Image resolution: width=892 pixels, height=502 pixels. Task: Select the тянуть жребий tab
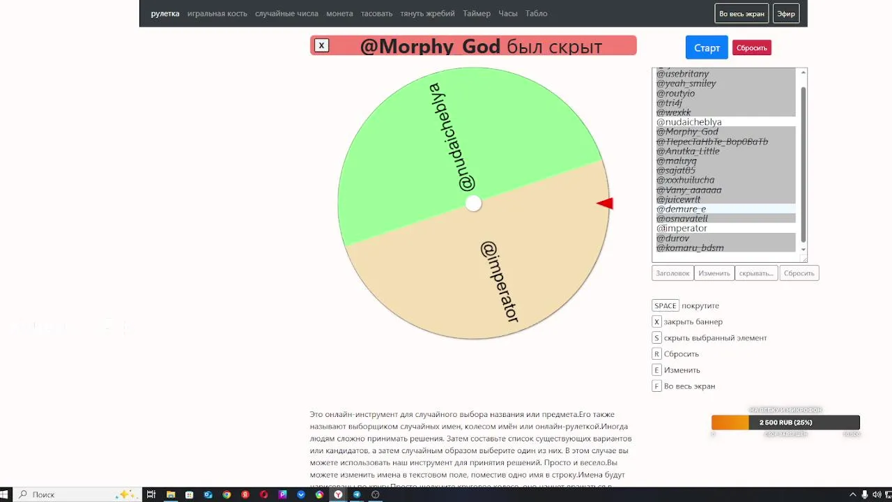pyautogui.click(x=428, y=13)
